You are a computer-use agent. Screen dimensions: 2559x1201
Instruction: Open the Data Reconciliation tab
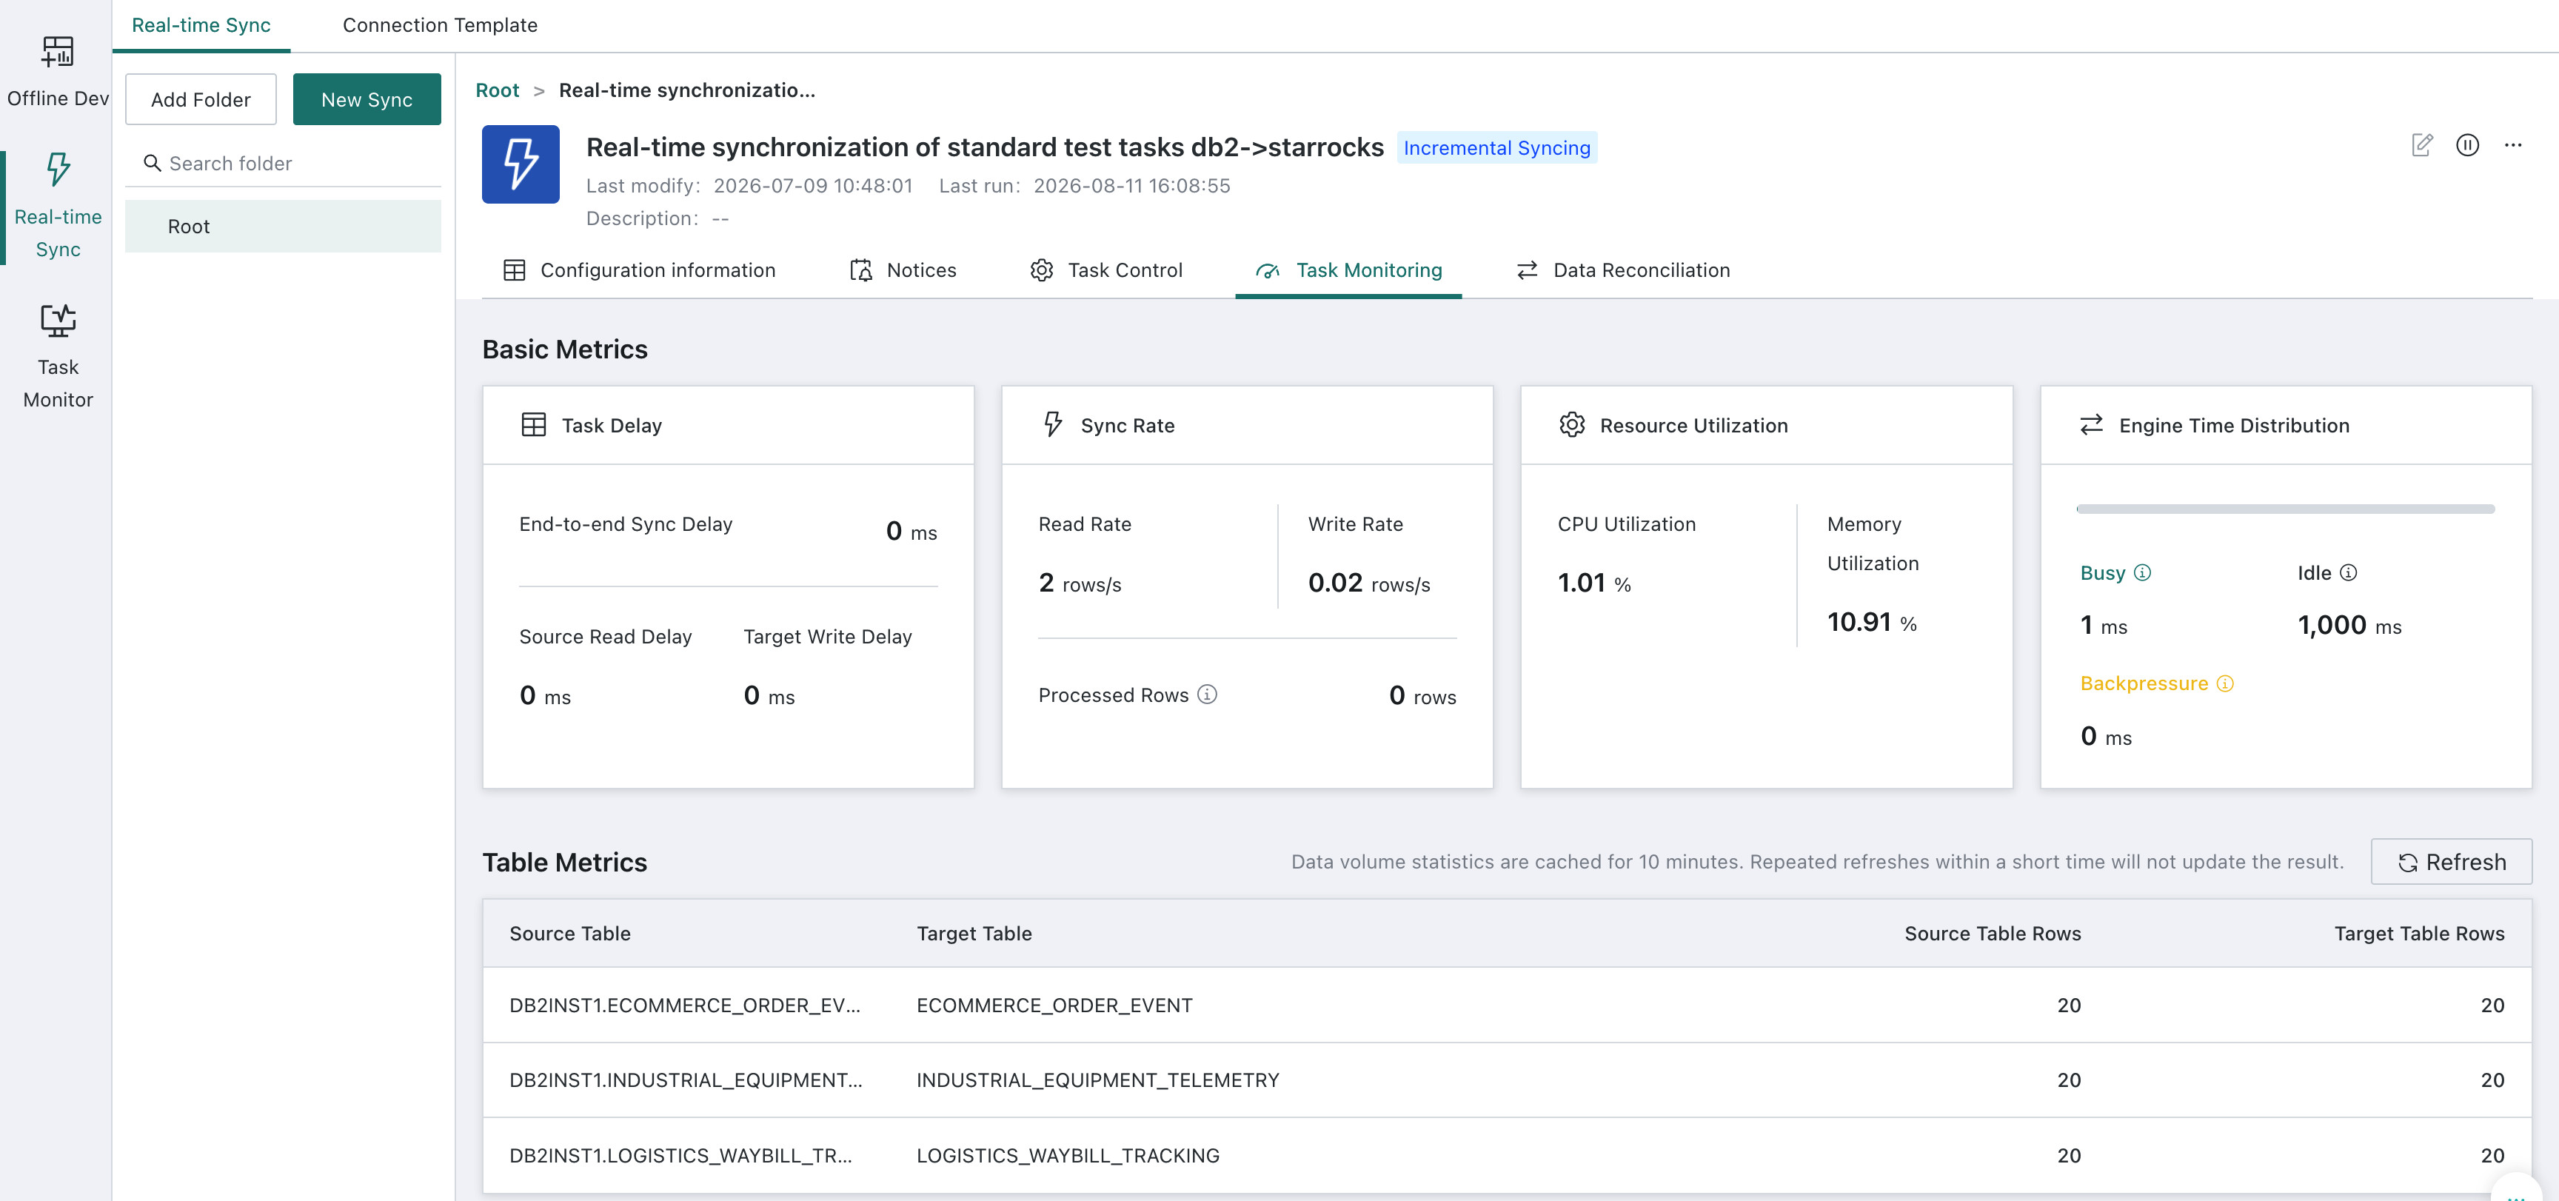[1623, 270]
